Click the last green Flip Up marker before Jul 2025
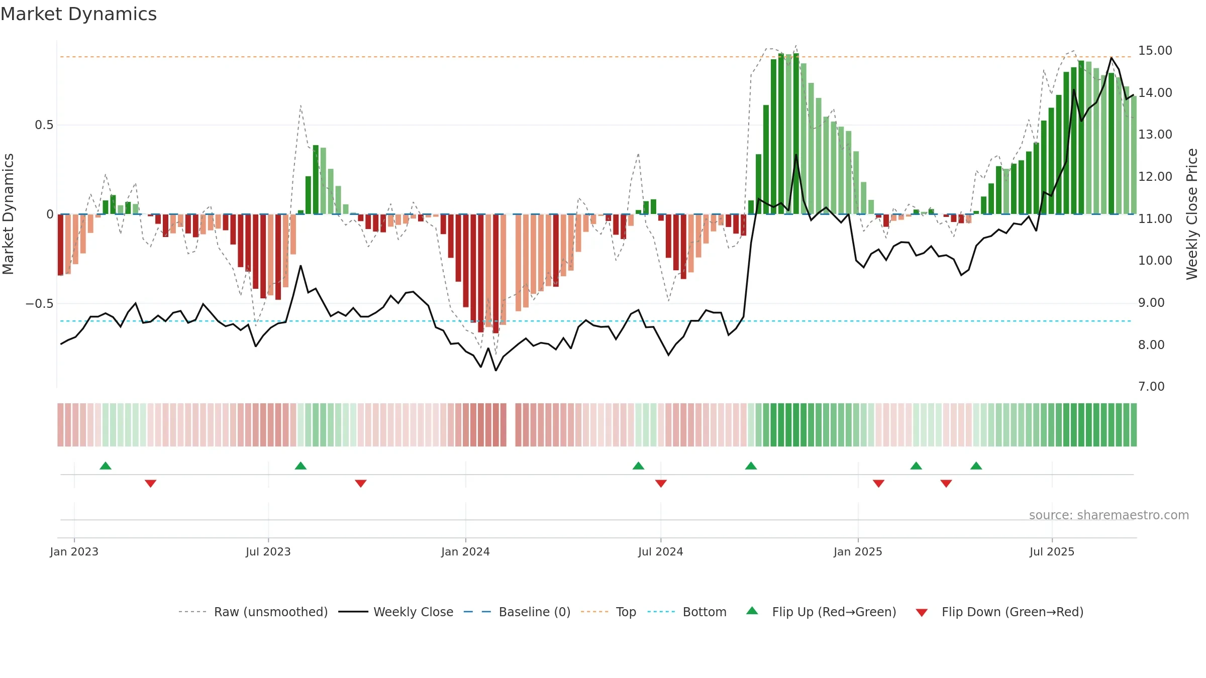The width and height of the screenshot is (1206, 678). (x=976, y=466)
